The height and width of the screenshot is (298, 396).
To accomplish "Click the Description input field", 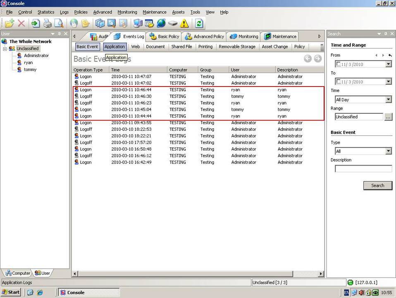I will click(x=363, y=168).
